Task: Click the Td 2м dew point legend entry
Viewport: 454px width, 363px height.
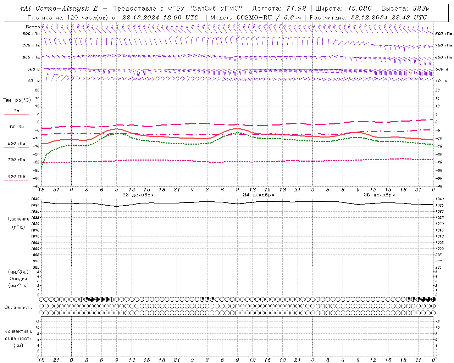Action: tap(17, 127)
